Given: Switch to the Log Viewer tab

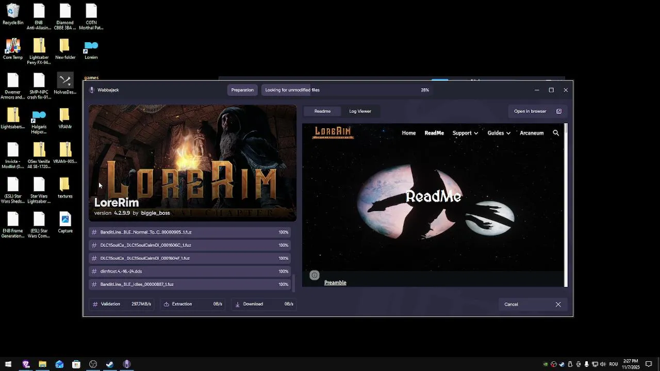Looking at the screenshot, I should pyautogui.click(x=360, y=111).
